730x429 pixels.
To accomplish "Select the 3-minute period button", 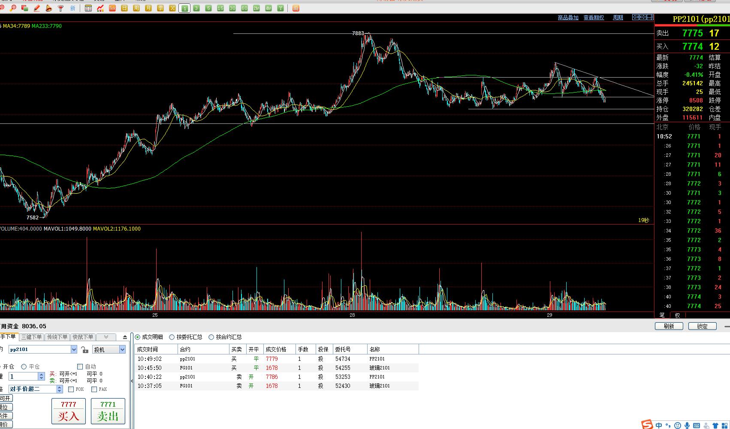I will [196, 8].
